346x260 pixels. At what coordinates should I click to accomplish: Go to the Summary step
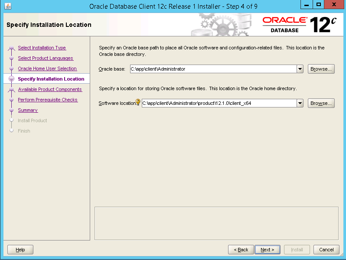click(28, 110)
